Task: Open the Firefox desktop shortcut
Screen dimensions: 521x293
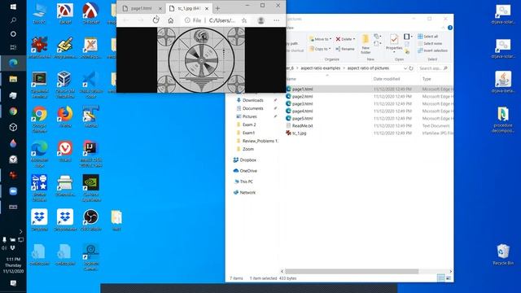Action: [x=65, y=117]
